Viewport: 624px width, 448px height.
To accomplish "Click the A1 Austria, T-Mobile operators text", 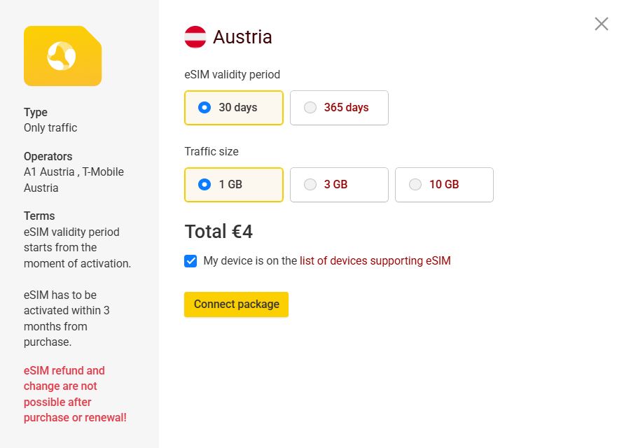I will (x=74, y=180).
